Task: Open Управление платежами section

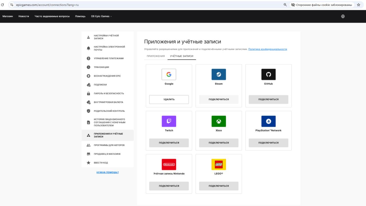Action: (x=108, y=58)
